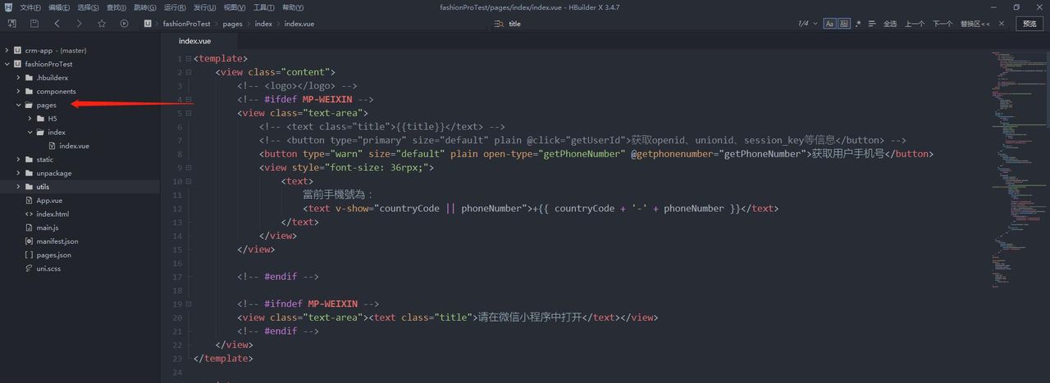Open the 跳转(G) menu
This screenshot has width=1050, height=383.
145,7
